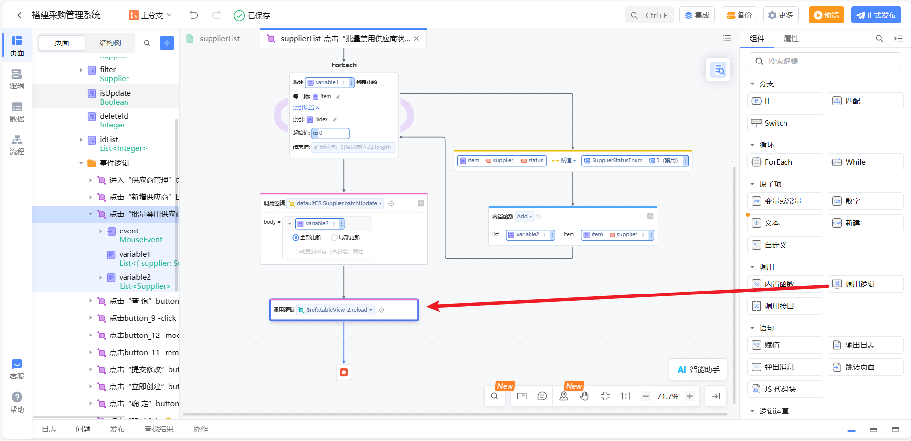Open the Add built-in function dropdown
The image size is (911, 441).
[525, 216]
